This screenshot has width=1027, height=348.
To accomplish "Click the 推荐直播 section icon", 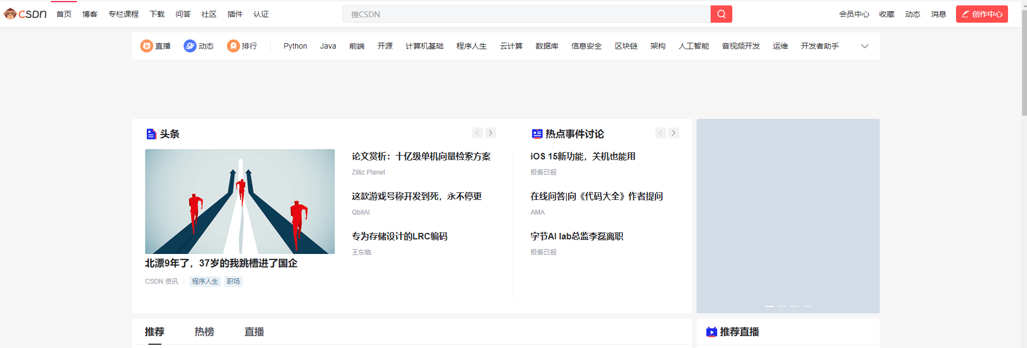I will pyautogui.click(x=712, y=332).
